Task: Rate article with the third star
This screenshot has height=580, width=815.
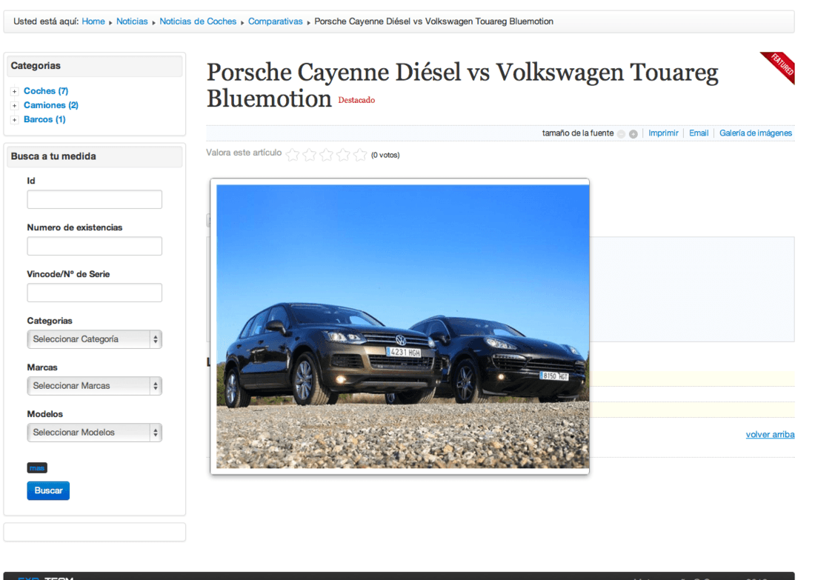Action: [x=327, y=154]
